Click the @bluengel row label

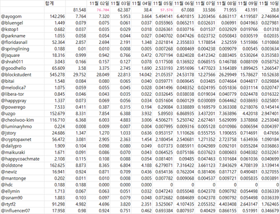click(12, 23)
